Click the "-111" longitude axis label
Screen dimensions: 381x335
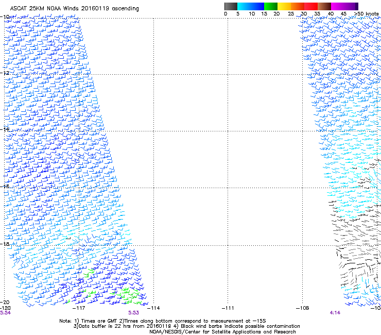pyautogui.click(x=228, y=308)
